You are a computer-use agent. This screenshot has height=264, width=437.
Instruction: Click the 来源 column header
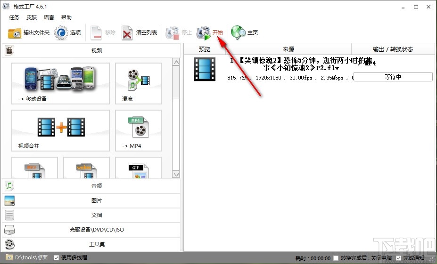tap(289, 49)
